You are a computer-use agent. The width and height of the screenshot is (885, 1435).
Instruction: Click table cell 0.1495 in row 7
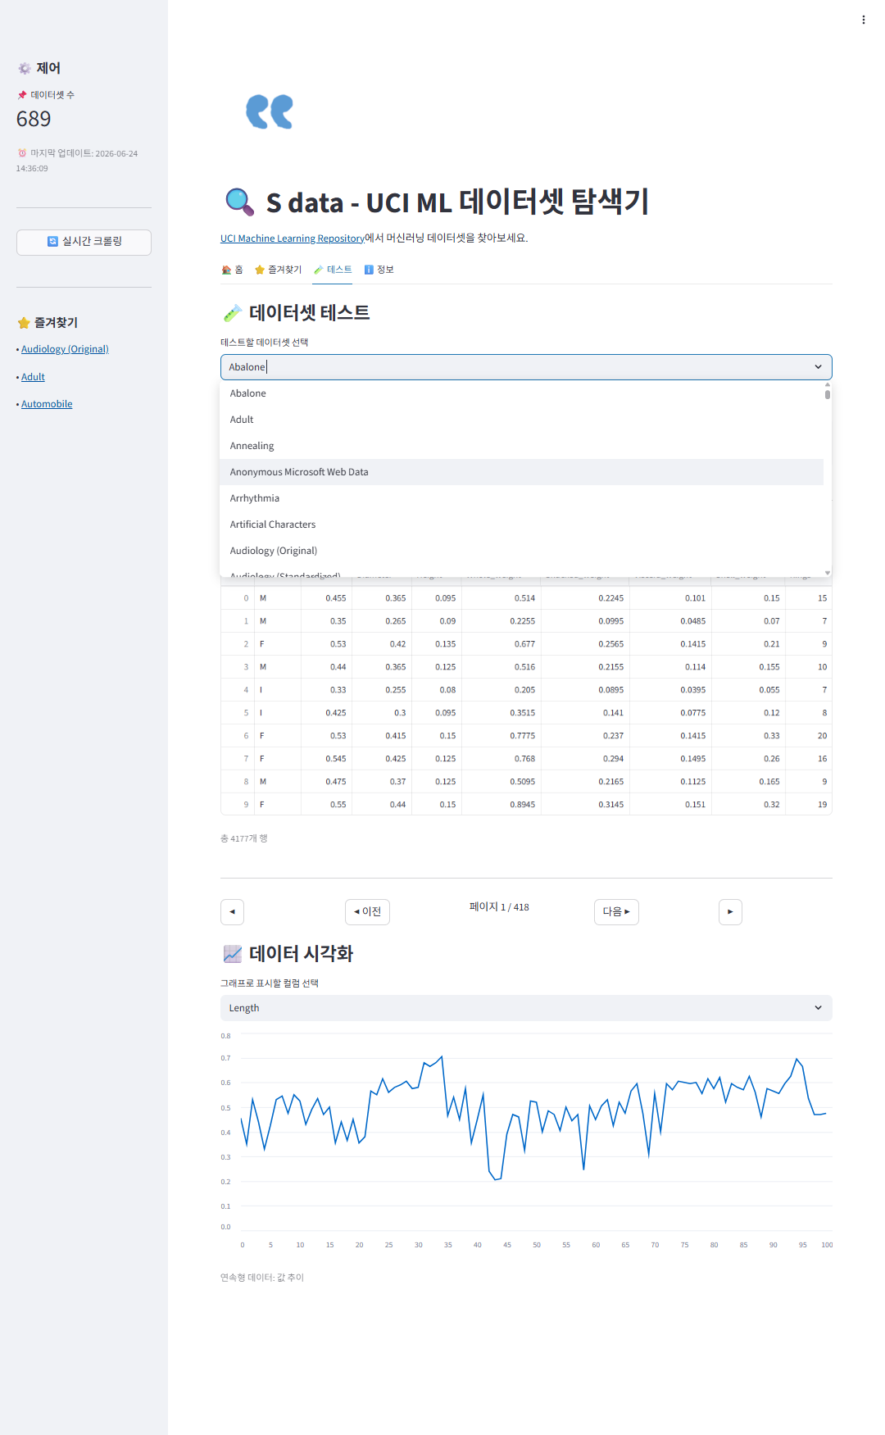tap(671, 759)
